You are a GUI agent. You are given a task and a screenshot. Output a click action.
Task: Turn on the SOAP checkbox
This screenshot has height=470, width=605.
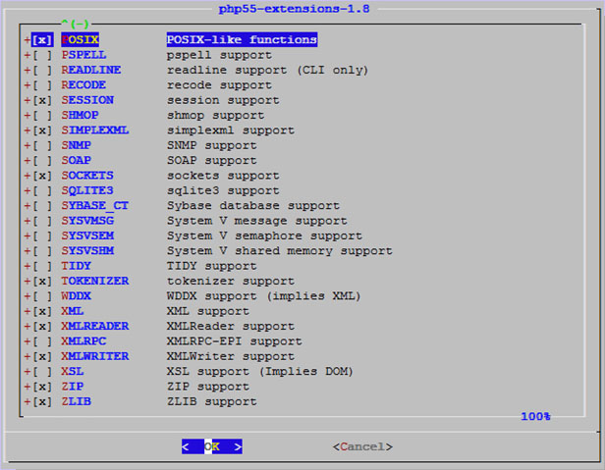(x=42, y=160)
